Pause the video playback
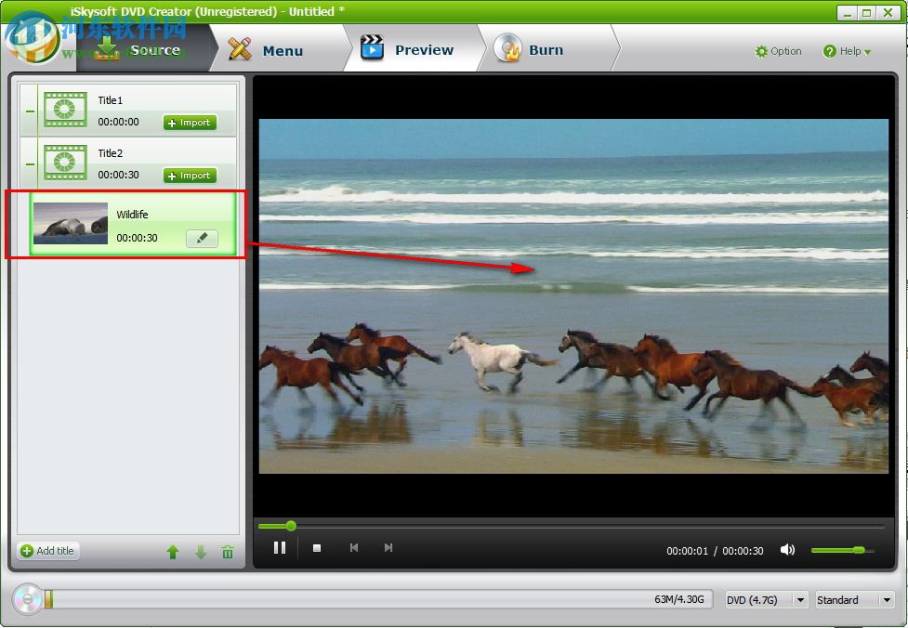908x628 pixels. click(279, 548)
